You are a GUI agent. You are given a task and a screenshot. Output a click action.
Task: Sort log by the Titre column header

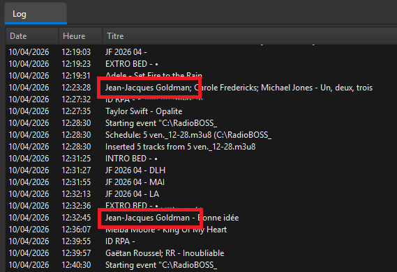coord(250,36)
